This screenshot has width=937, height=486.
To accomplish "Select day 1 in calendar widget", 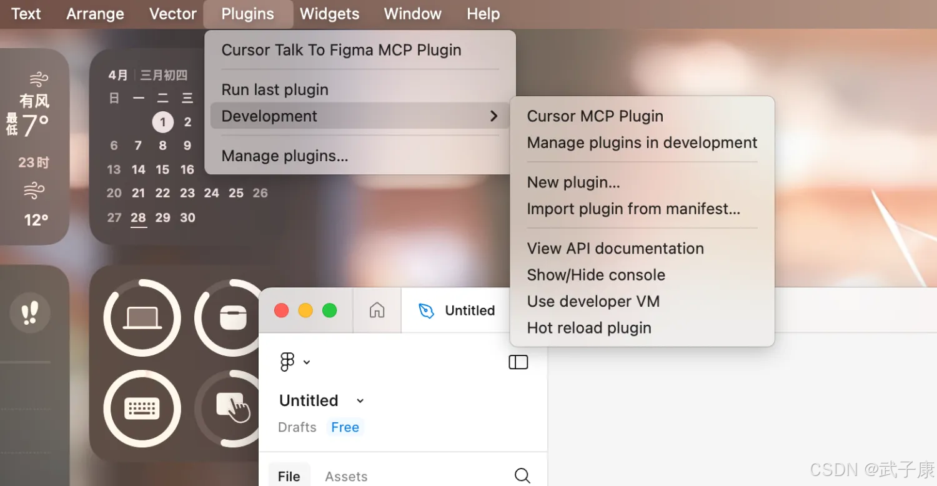I will click(163, 122).
